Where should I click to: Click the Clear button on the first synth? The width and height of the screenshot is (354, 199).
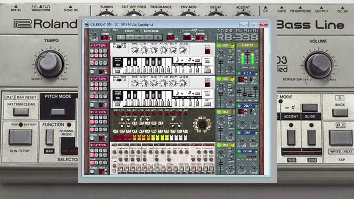pyautogui.click(x=118, y=72)
